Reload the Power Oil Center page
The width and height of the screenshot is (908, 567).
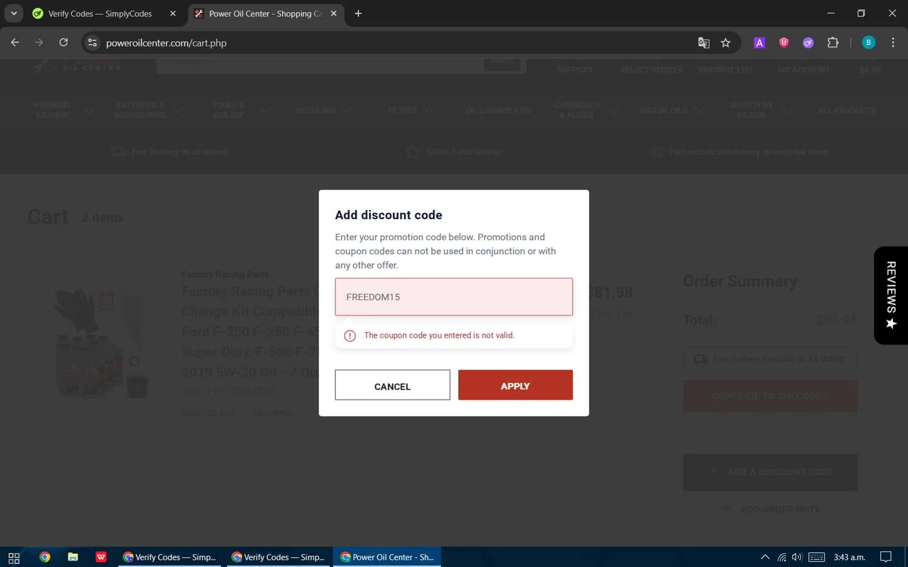pos(64,42)
